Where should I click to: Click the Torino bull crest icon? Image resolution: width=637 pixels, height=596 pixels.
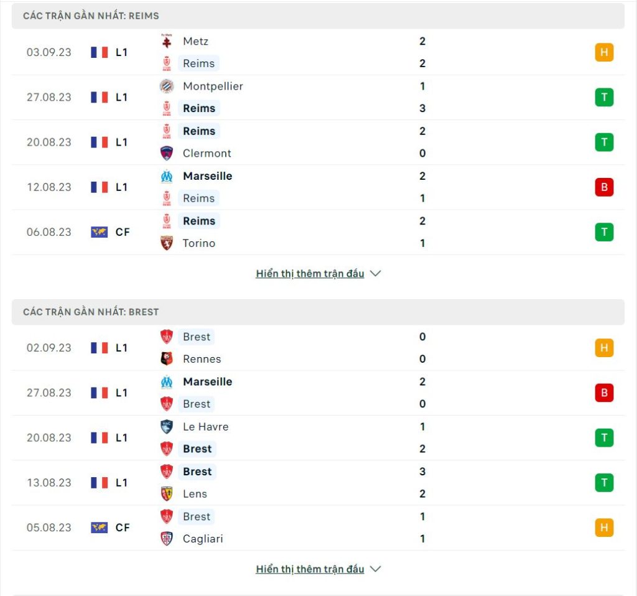167,243
